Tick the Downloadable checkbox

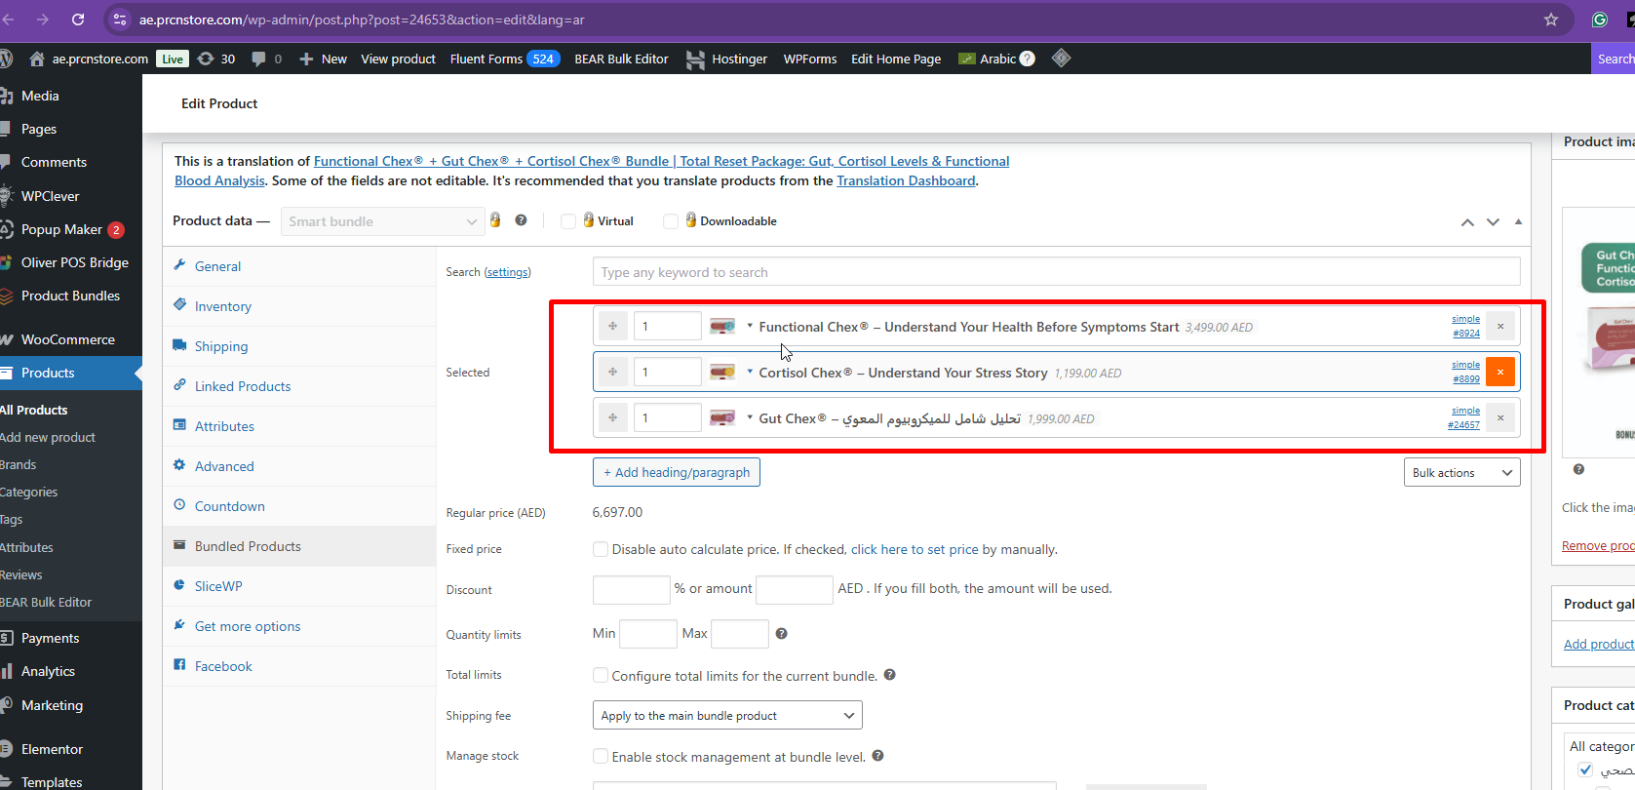click(x=671, y=221)
